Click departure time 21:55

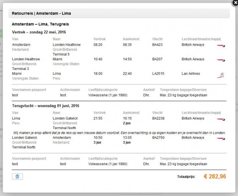pyautogui.click(x=98, y=118)
